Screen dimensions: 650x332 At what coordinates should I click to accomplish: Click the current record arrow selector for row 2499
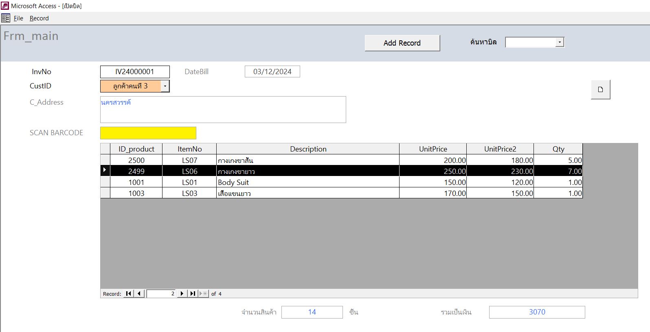click(x=105, y=171)
